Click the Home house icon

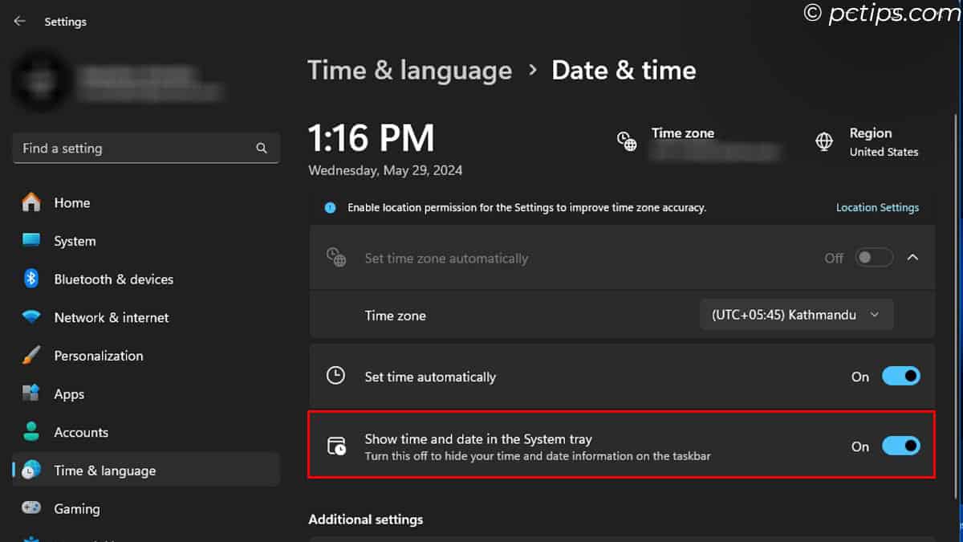(31, 203)
